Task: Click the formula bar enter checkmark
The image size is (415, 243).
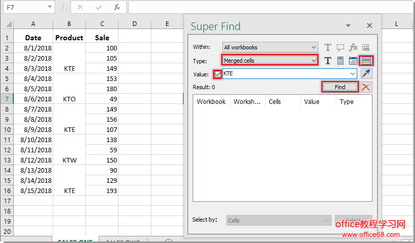Action: pyautogui.click(x=99, y=7)
